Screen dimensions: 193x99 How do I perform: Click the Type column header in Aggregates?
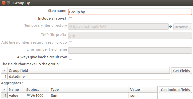(x=89, y=90)
